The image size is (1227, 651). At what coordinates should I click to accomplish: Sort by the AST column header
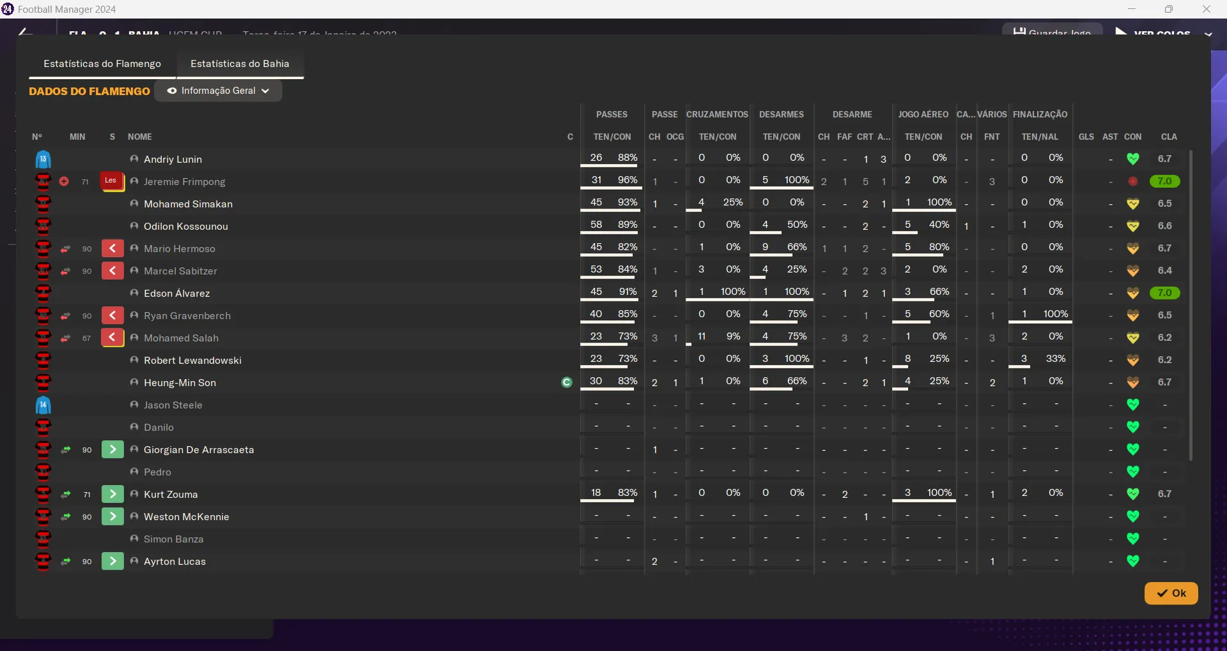(1110, 137)
